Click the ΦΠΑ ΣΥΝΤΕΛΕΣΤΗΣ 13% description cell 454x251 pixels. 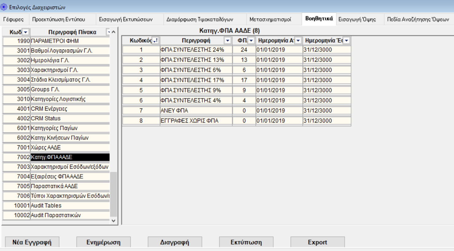(196, 60)
